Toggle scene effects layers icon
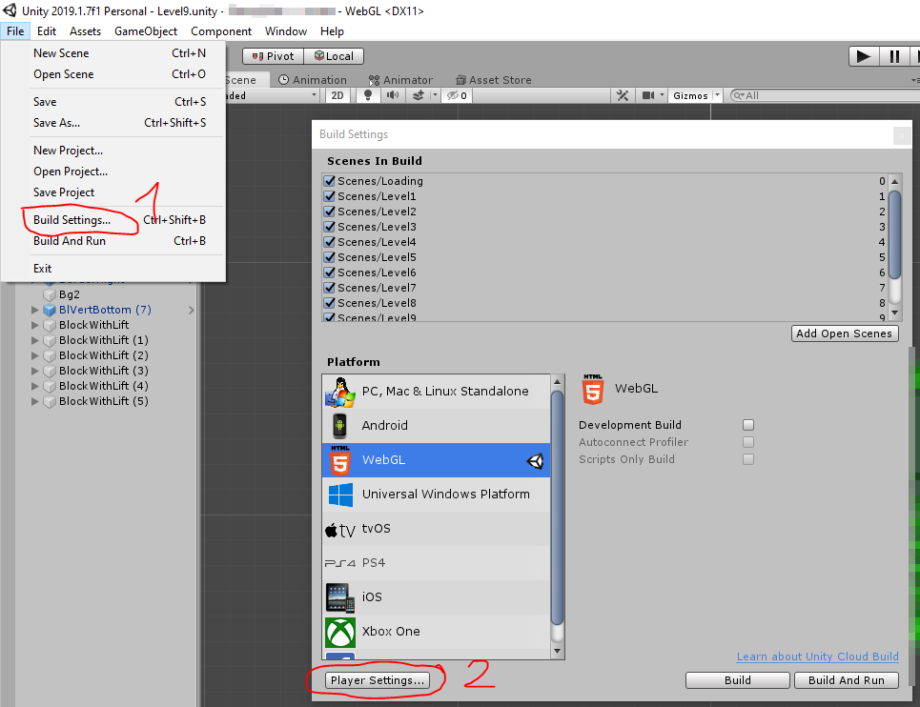Image resolution: width=920 pixels, height=707 pixels. pos(418,95)
